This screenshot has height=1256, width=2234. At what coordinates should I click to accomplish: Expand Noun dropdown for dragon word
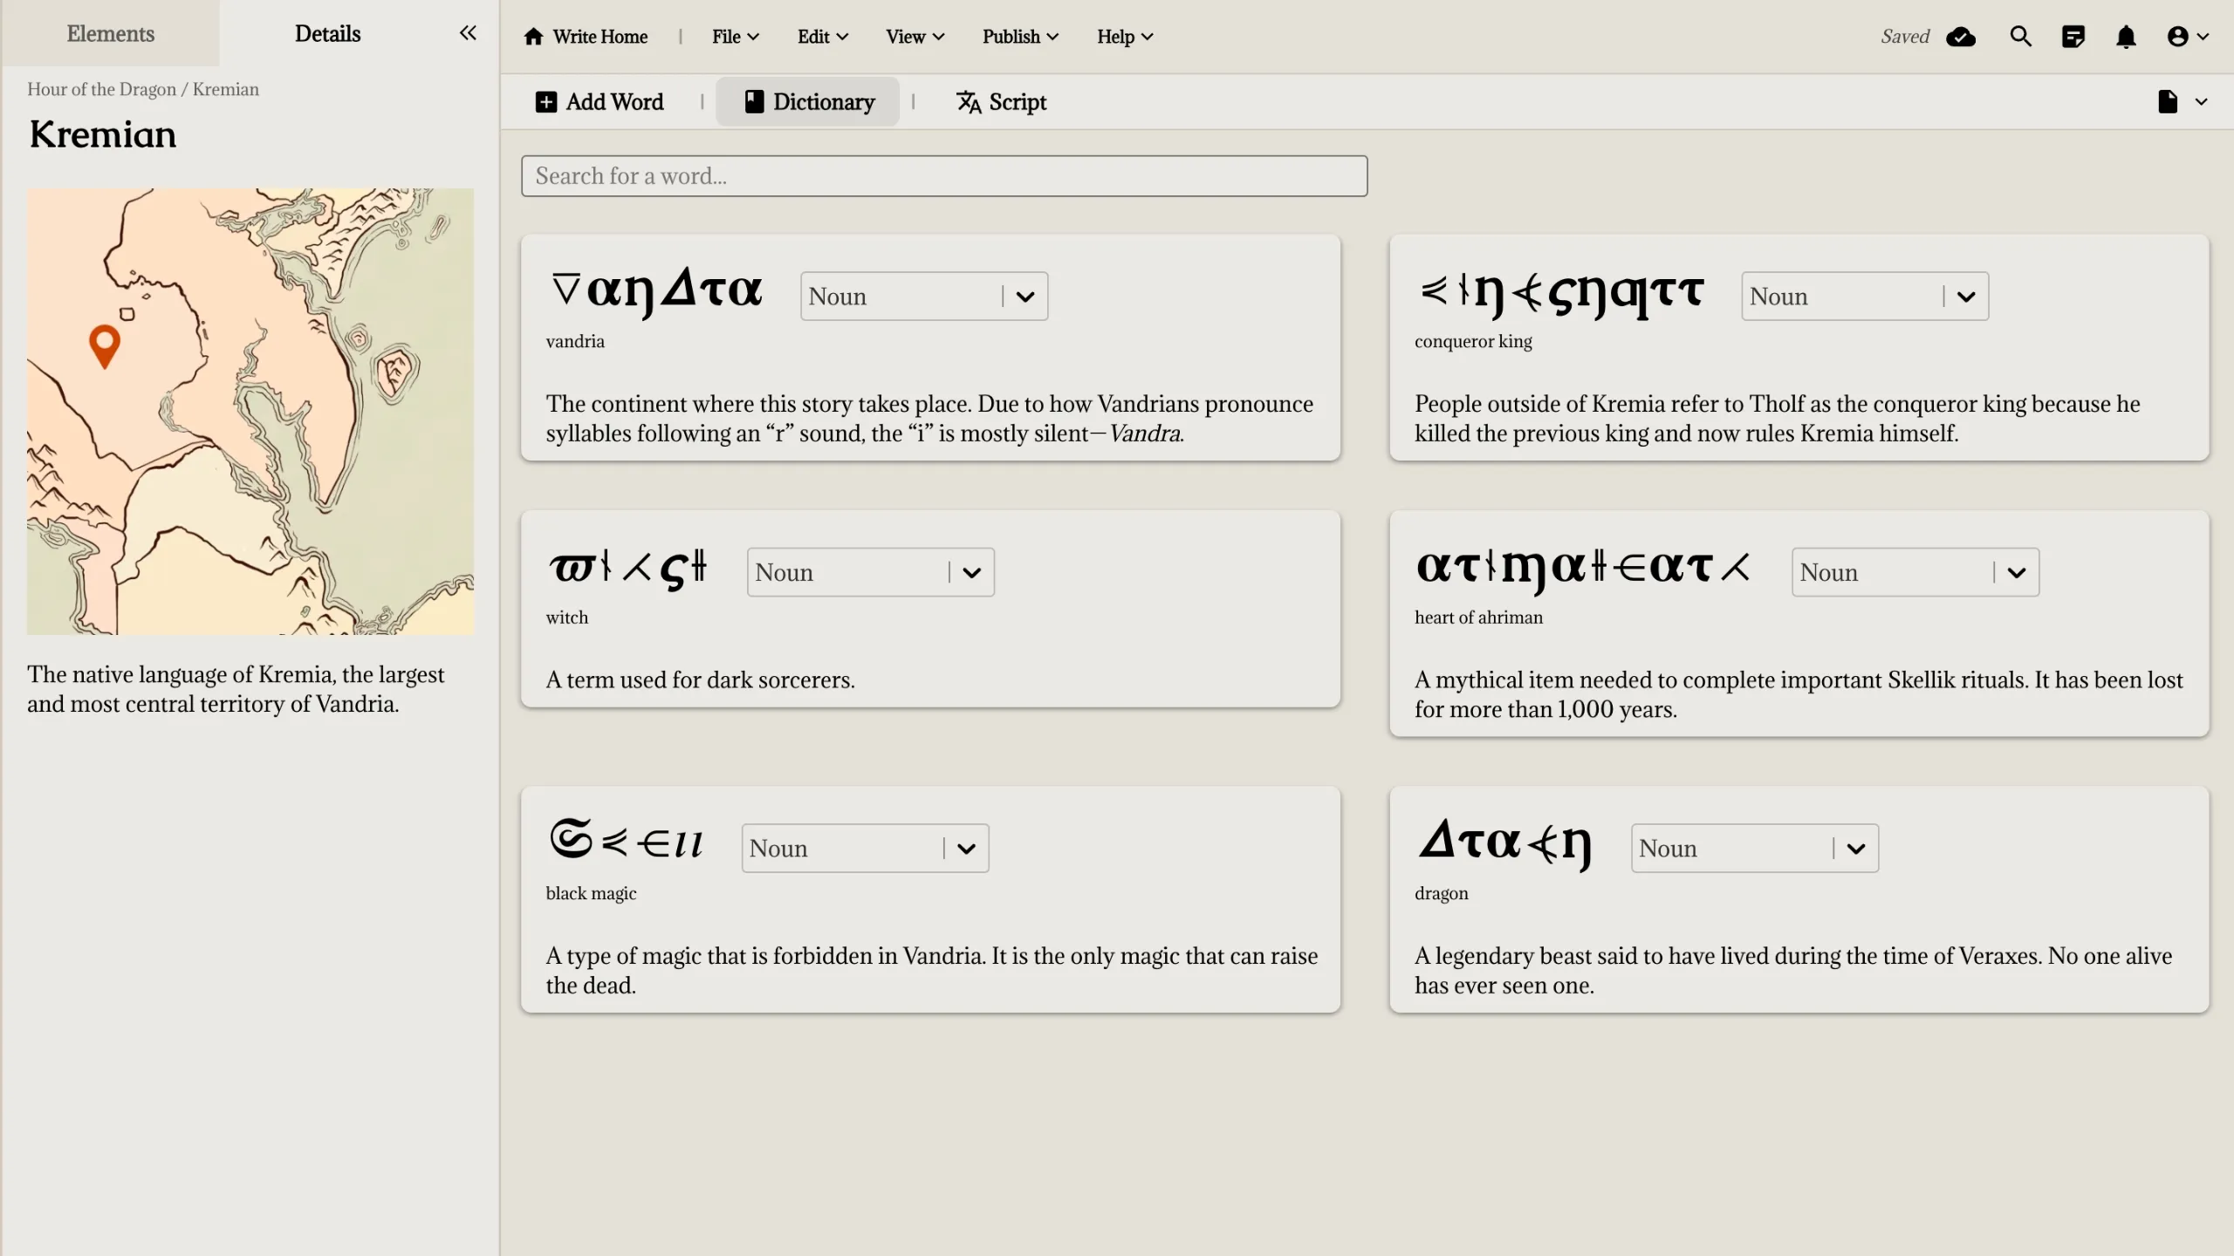[x=1856, y=849]
